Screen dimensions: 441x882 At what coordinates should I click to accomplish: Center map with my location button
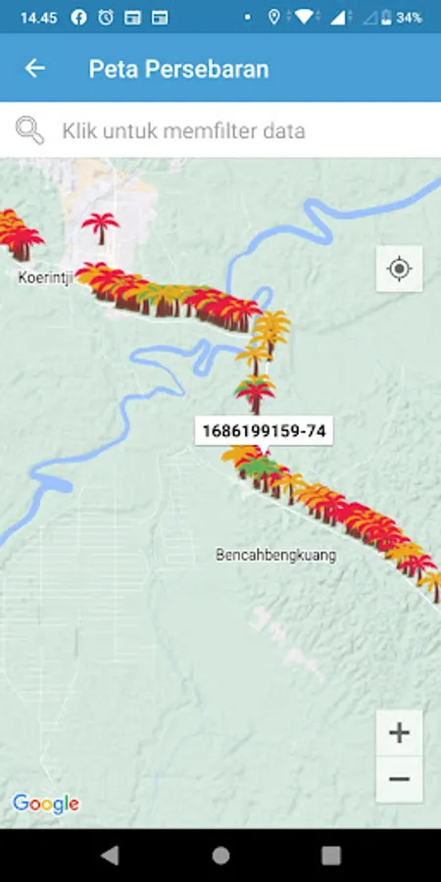coord(400,269)
